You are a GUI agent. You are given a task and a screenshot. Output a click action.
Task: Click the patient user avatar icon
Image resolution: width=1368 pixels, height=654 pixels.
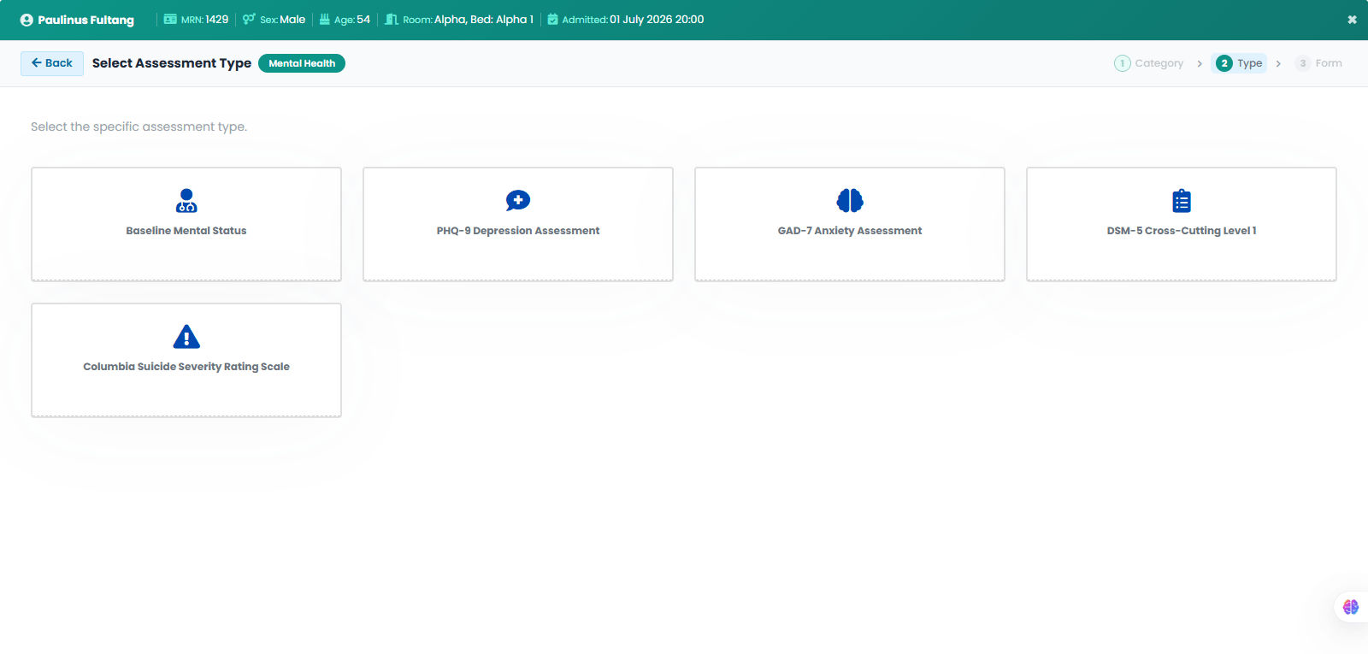pyautogui.click(x=27, y=20)
